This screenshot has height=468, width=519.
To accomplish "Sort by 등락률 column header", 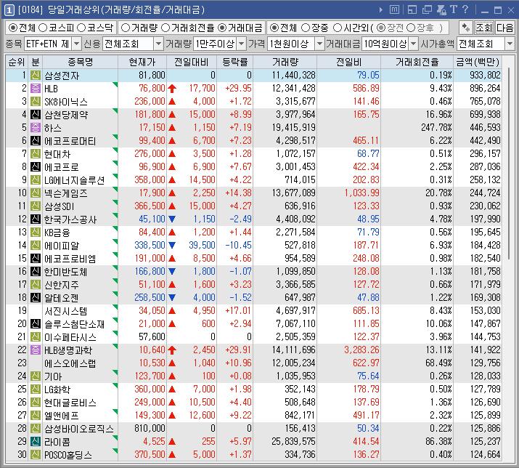I will pyautogui.click(x=235, y=62).
